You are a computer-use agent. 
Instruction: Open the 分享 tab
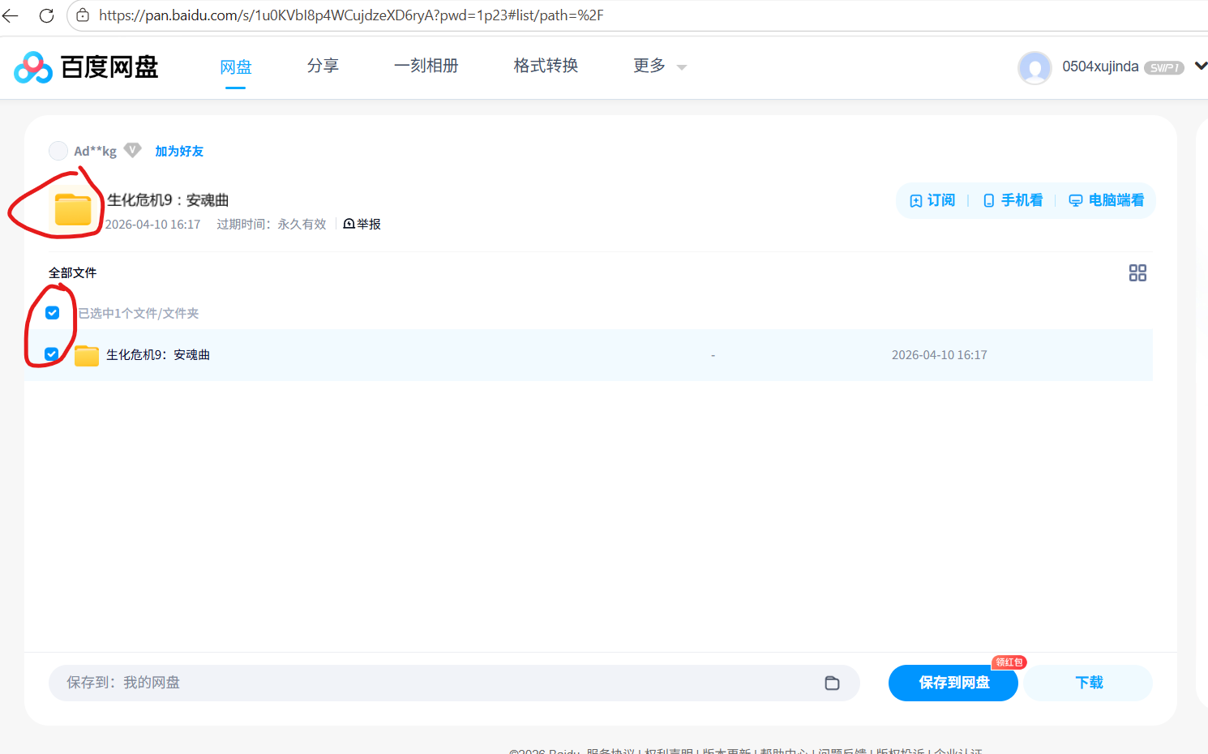click(x=323, y=66)
